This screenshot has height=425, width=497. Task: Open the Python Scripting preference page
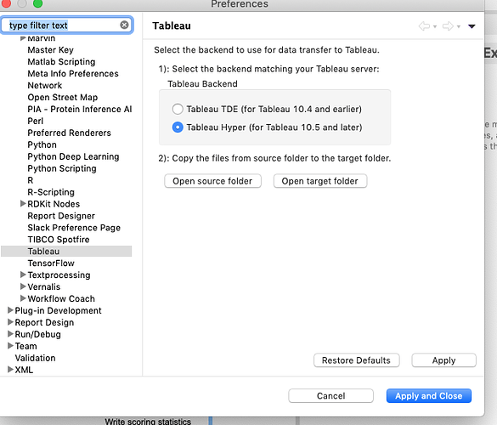[62, 168]
